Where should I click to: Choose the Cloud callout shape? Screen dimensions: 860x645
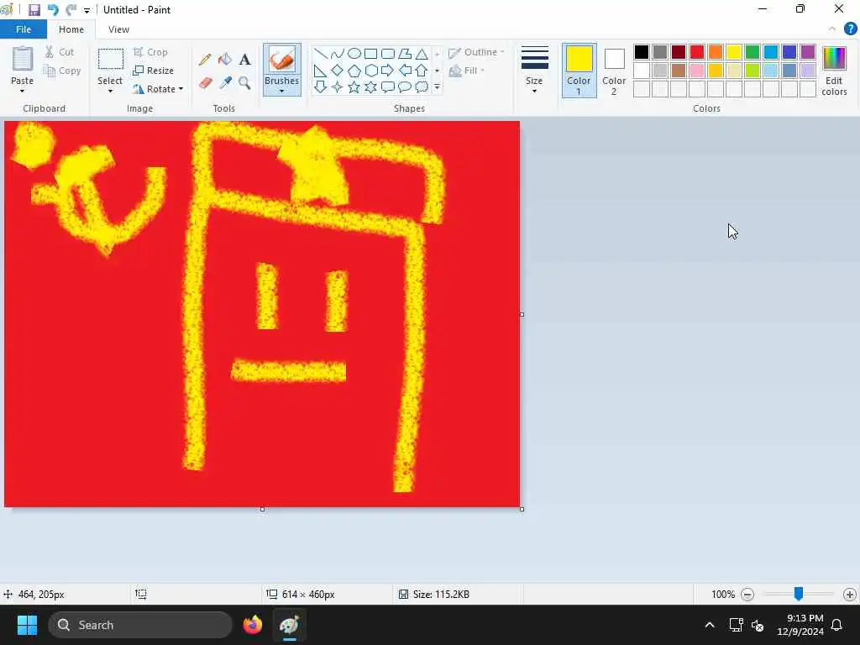coord(422,87)
